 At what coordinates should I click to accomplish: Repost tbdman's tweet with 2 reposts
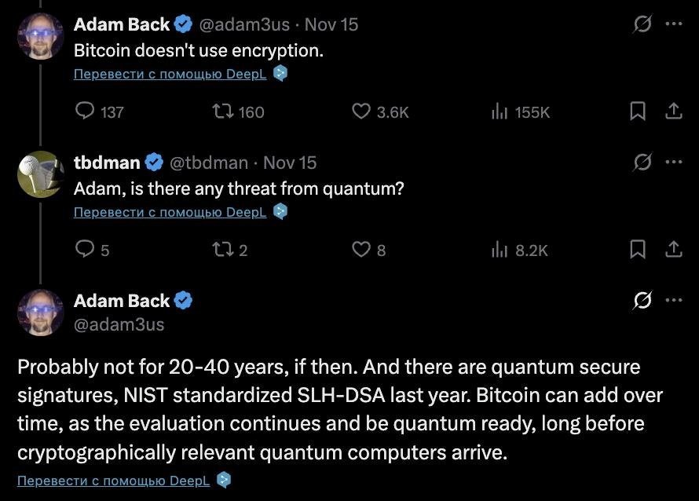pyautogui.click(x=223, y=250)
